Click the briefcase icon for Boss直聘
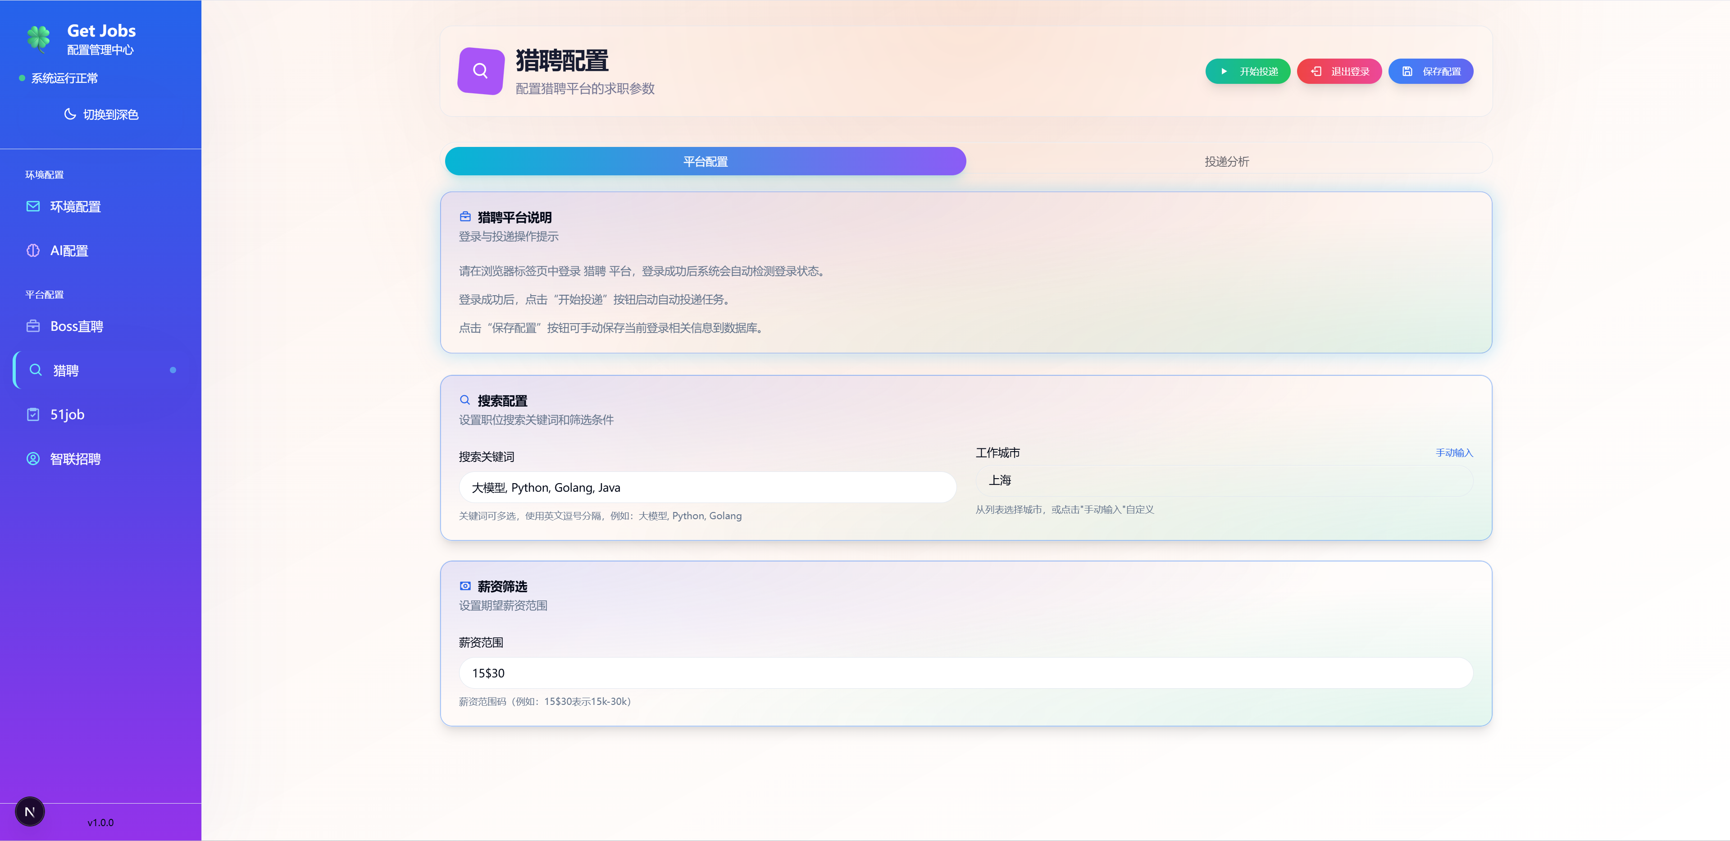The width and height of the screenshot is (1730, 841). [x=34, y=326]
